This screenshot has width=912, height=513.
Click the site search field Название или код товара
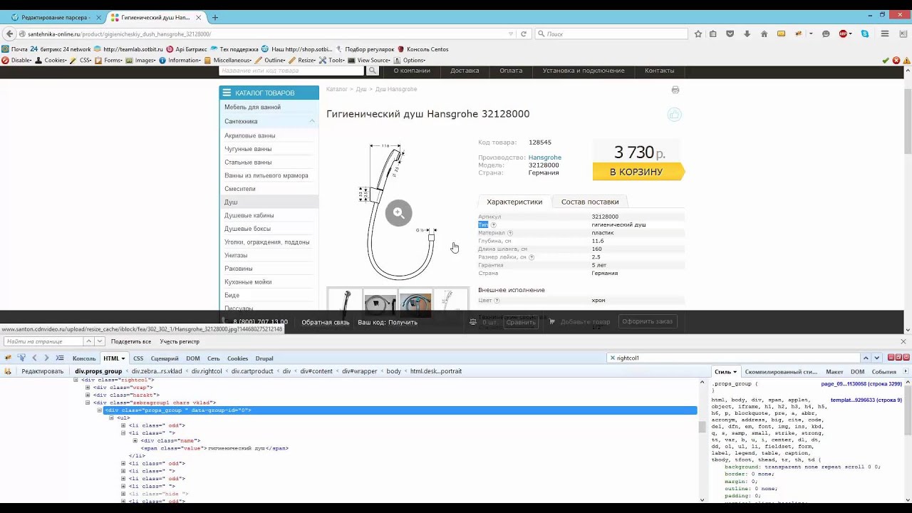pyautogui.click(x=291, y=71)
